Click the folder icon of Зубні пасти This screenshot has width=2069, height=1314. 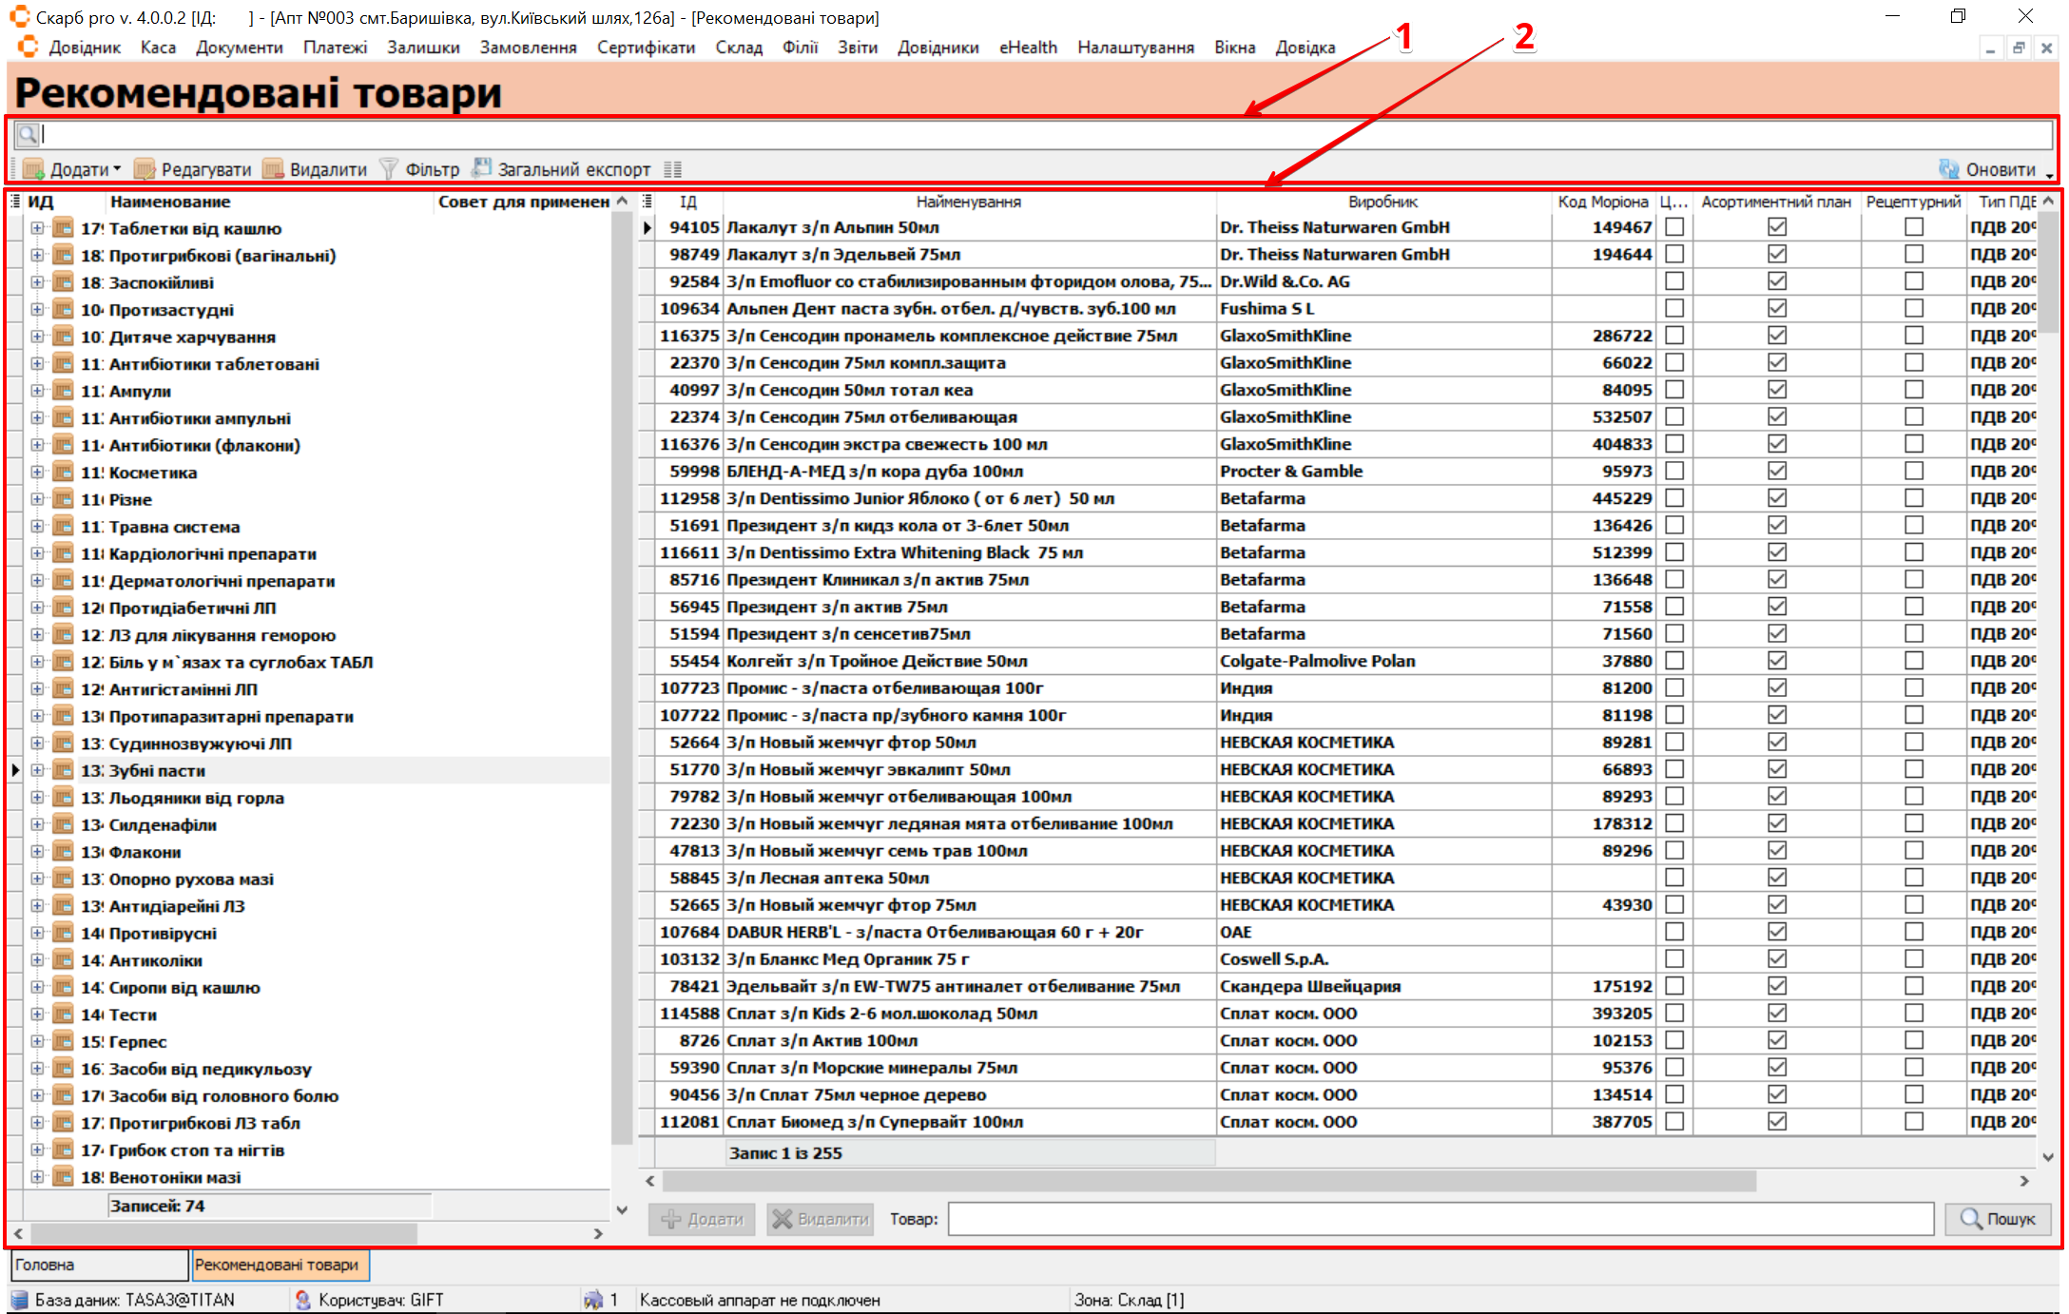64,770
